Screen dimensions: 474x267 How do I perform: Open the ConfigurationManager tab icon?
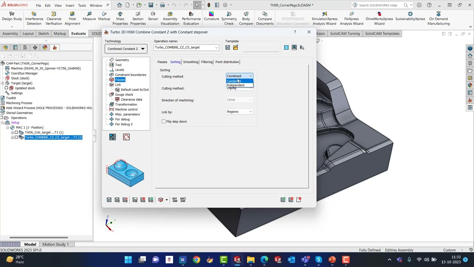point(25,47)
